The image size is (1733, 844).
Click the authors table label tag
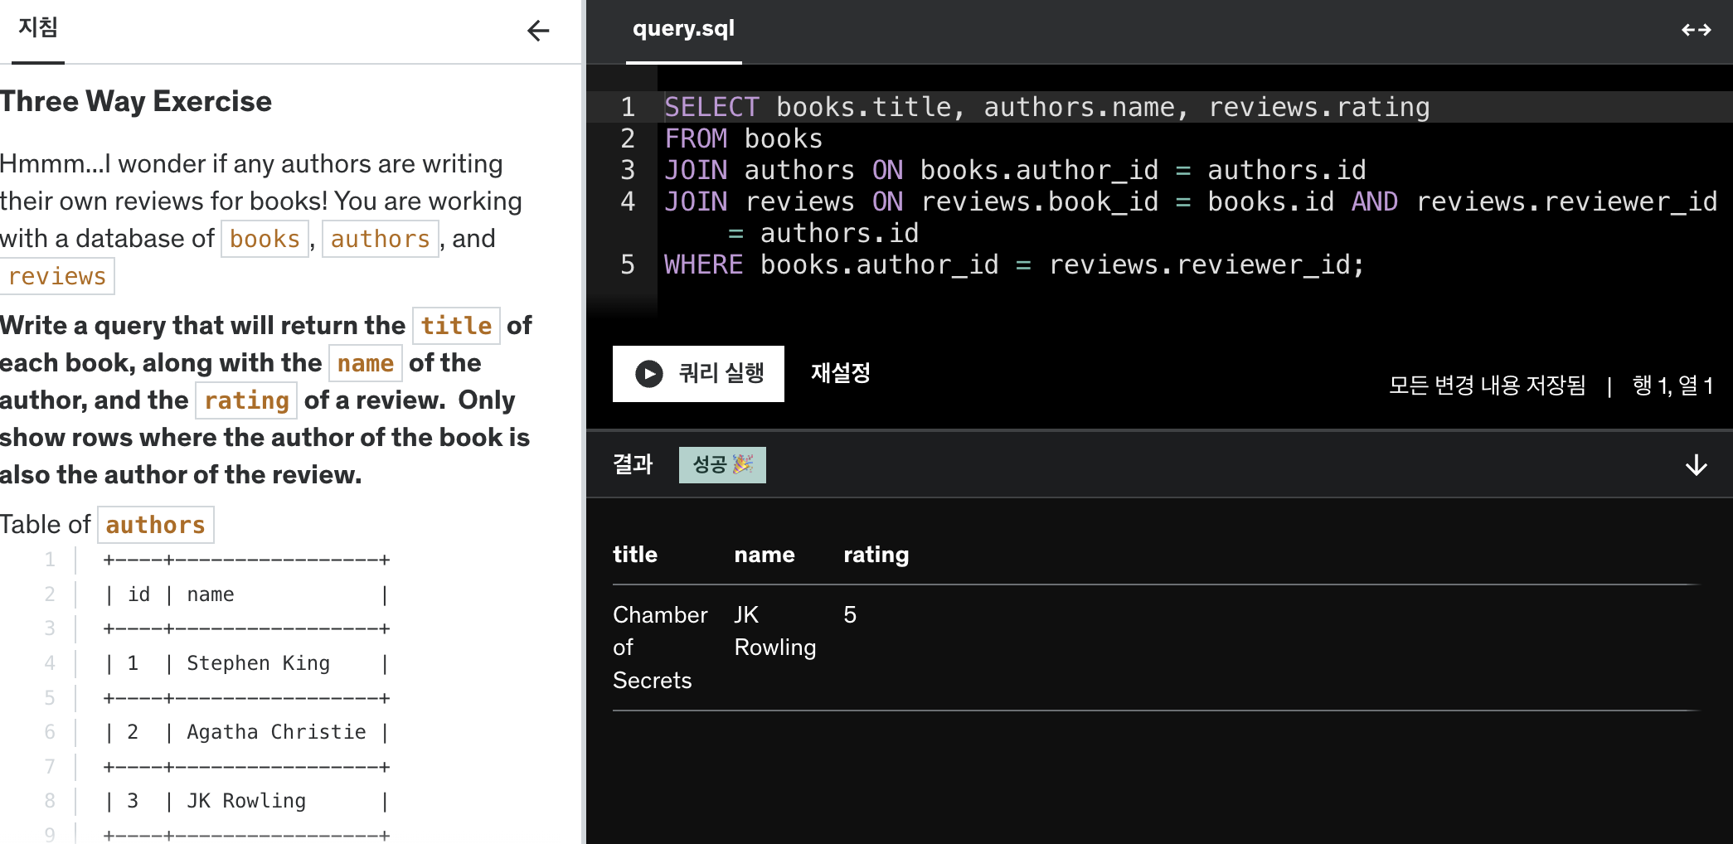[x=155, y=525]
